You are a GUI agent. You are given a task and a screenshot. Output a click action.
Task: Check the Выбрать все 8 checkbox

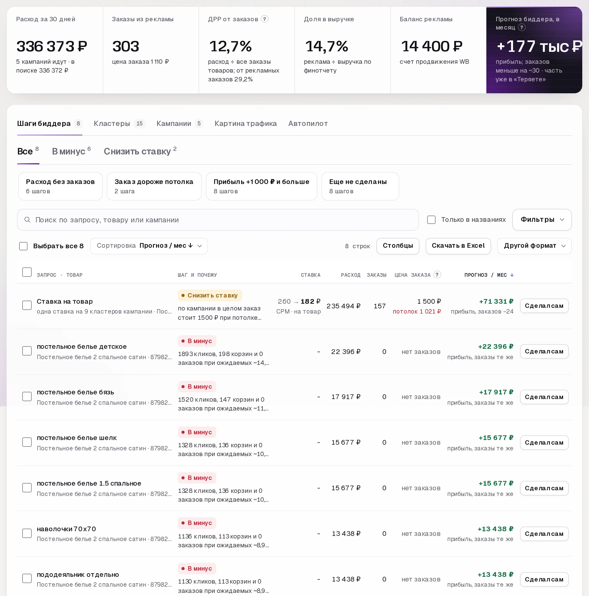tap(23, 246)
